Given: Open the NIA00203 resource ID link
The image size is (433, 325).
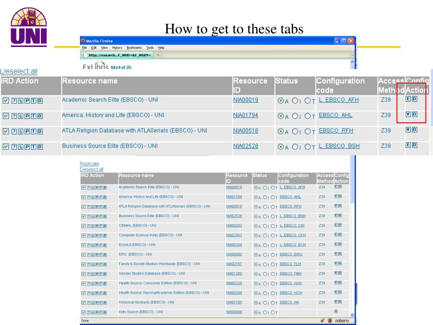Looking at the screenshot, I should [234, 226].
